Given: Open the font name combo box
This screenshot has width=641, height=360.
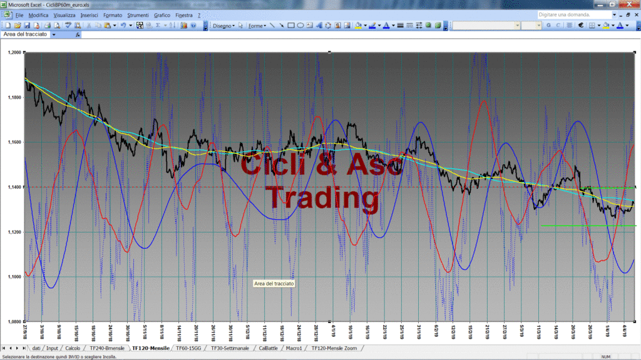Looking at the screenshot, I should 486,25.
